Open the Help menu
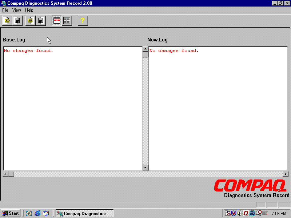The height and width of the screenshot is (218, 291). point(29,10)
